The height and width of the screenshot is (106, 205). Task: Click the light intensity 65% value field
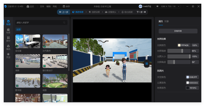(x=195, y=51)
